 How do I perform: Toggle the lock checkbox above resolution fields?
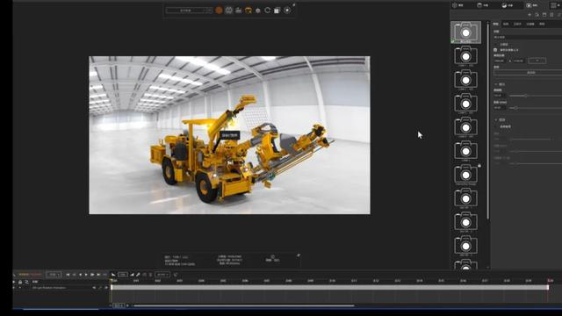coord(495,50)
